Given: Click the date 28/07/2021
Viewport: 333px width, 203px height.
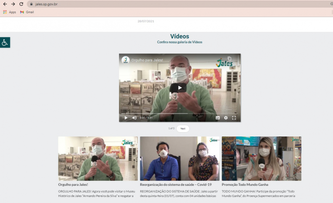Looking at the screenshot, I should pos(146,21).
